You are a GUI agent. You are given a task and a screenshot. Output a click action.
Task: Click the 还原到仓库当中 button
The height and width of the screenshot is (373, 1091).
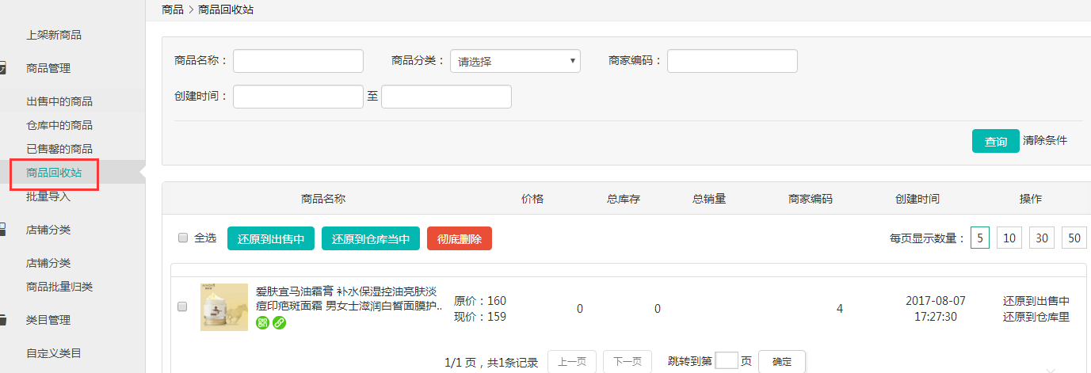click(370, 238)
